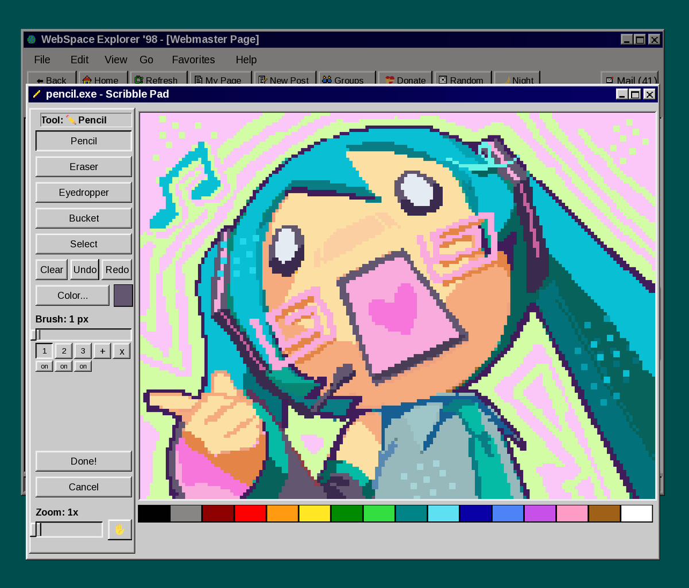The image size is (689, 588).
Task: Open the Help menu
Action: tap(246, 60)
